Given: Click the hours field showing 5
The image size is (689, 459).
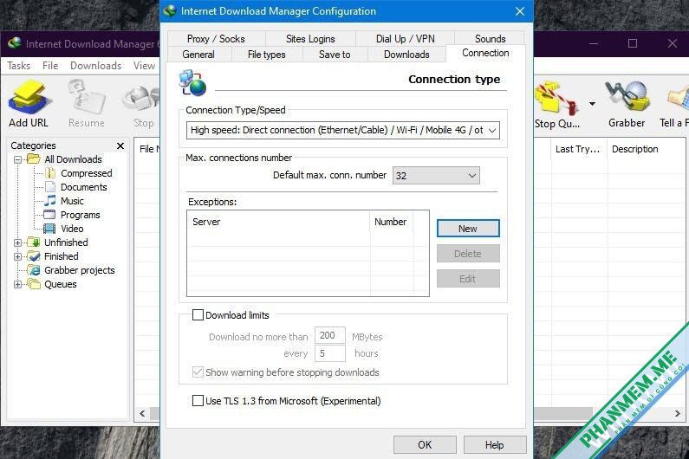Looking at the screenshot, I should click(x=329, y=353).
